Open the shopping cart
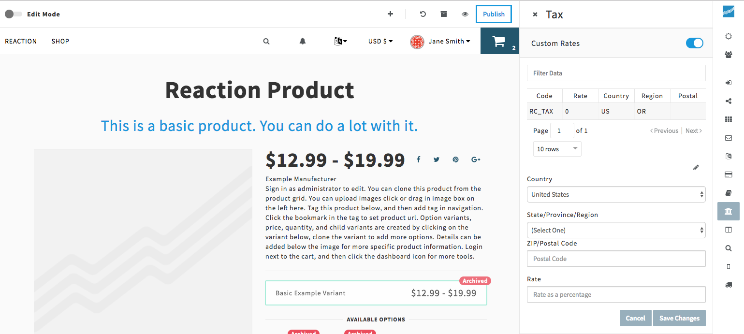This screenshot has height=334, width=744. click(x=499, y=42)
